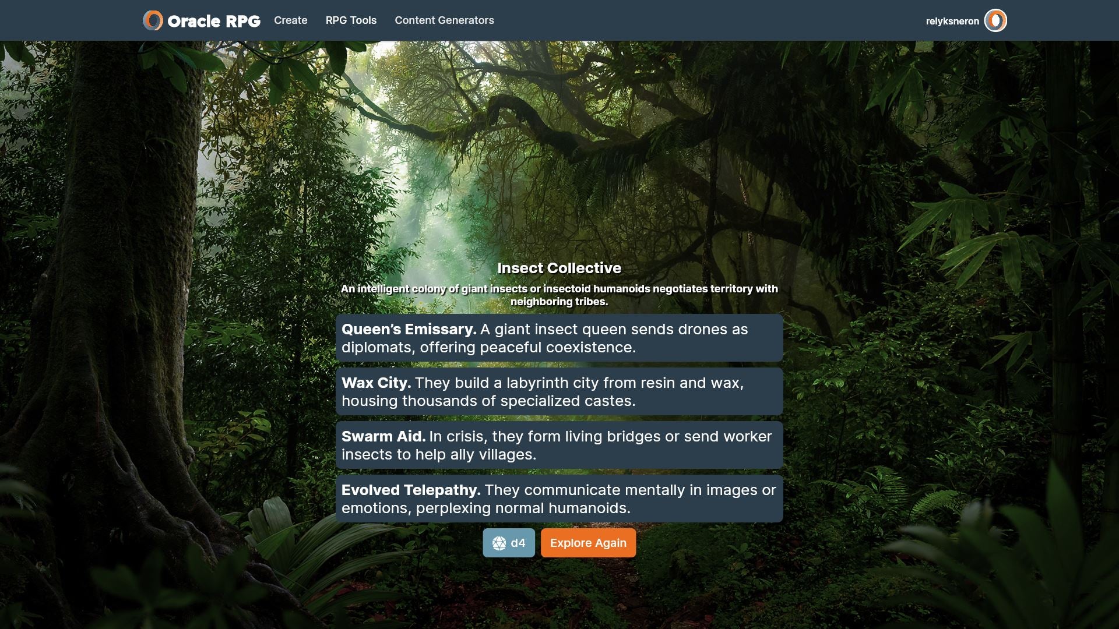Open the RPG Tools menu
This screenshot has width=1119, height=629.
(351, 20)
